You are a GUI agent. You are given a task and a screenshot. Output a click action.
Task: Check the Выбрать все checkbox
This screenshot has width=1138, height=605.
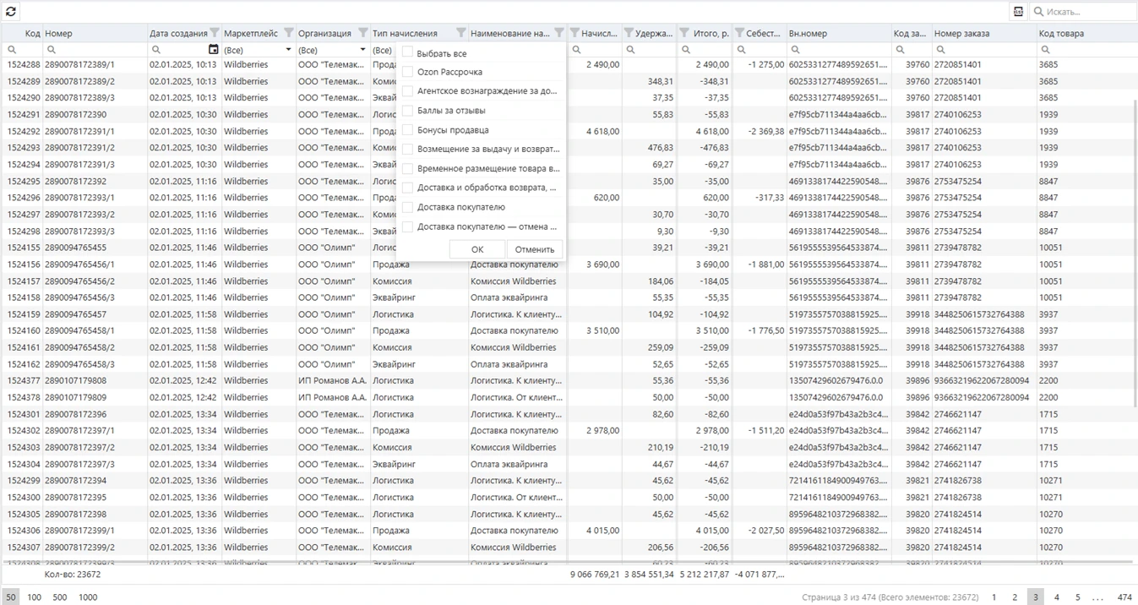pyautogui.click(x=407, y=52)
